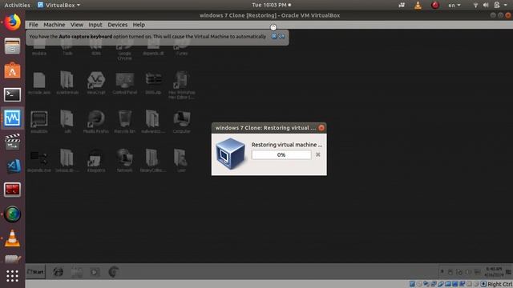513x288 pixels.
Task: Open the Input menu
Action: click(95, 25)
